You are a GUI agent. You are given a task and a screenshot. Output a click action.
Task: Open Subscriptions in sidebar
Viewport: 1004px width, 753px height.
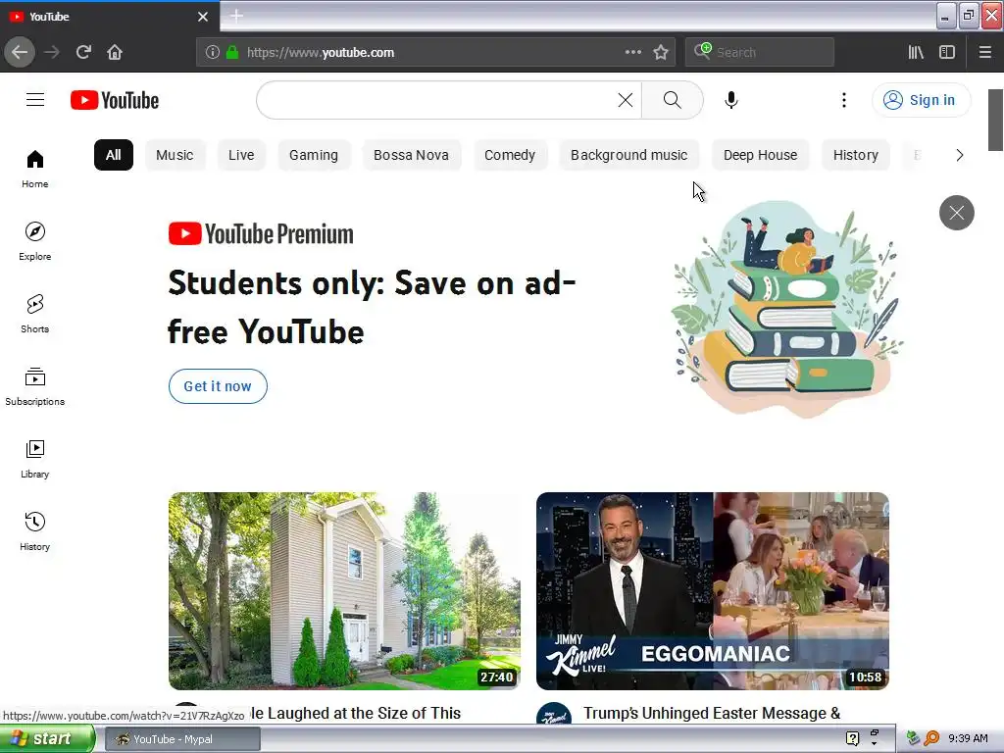[x=35, y=386]
